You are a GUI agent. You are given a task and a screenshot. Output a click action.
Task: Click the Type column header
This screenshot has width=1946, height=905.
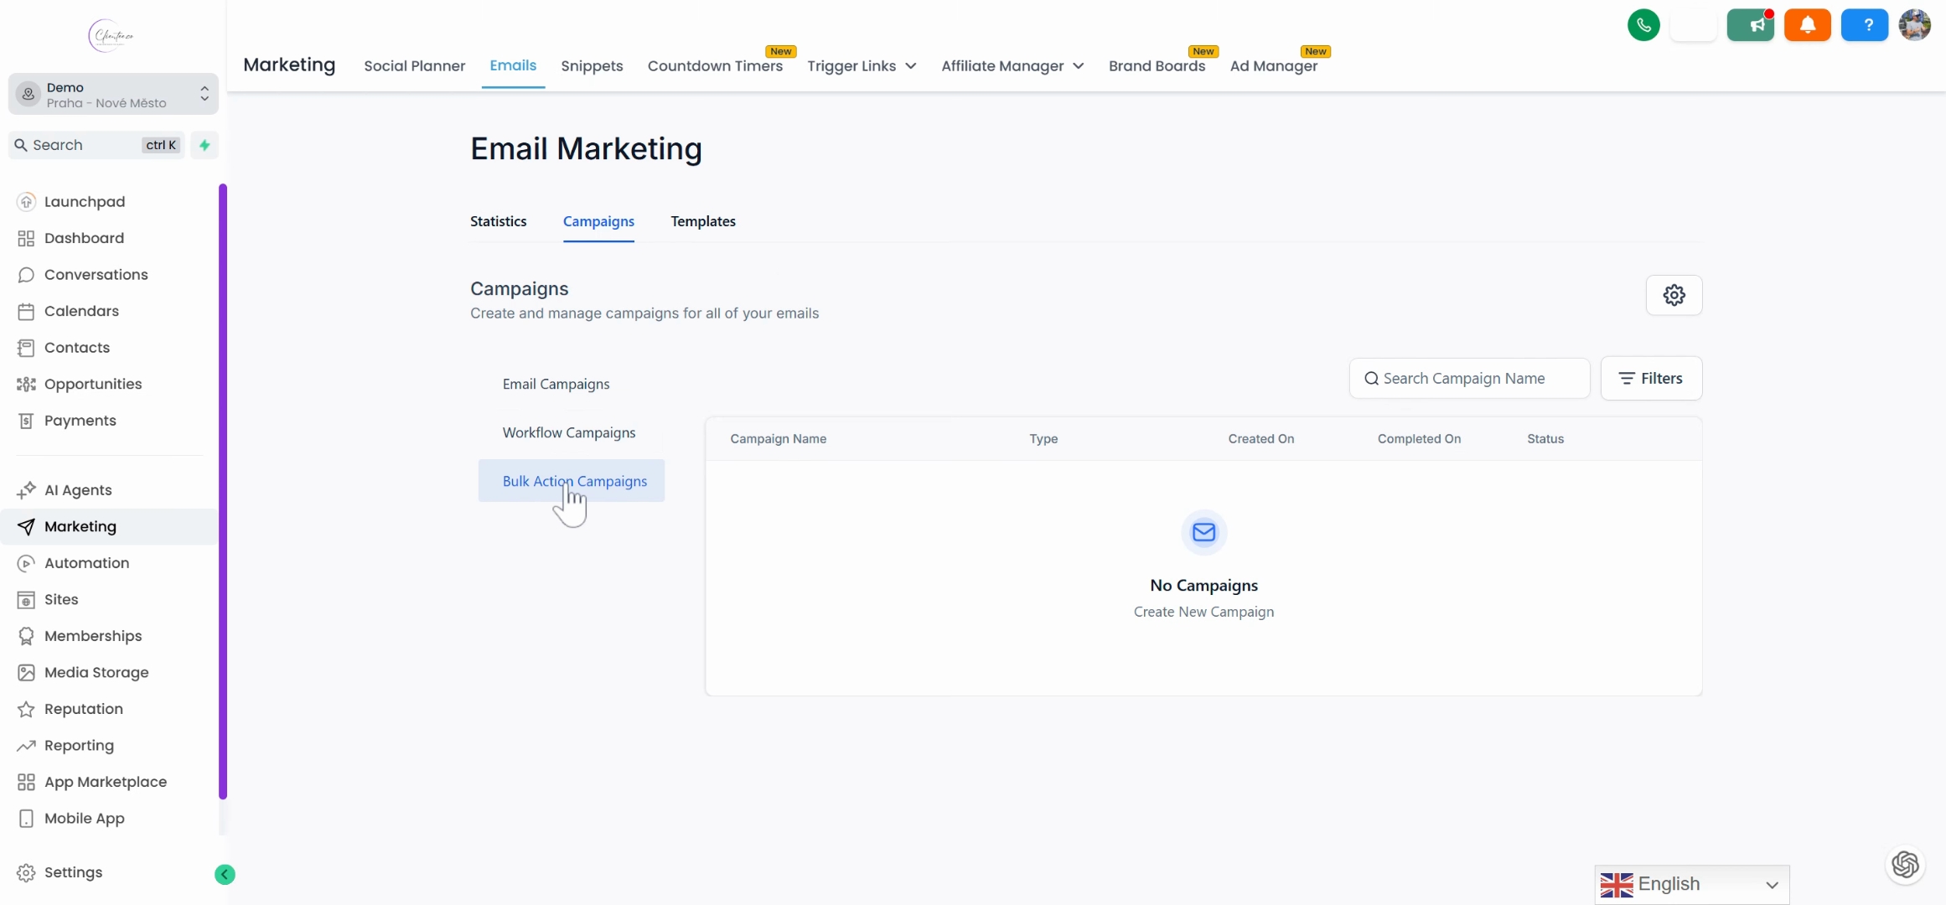1043,439
